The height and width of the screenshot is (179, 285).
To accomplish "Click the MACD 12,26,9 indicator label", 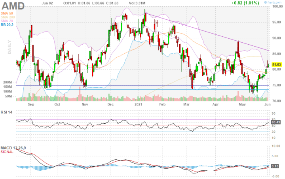I will (13, 148).
